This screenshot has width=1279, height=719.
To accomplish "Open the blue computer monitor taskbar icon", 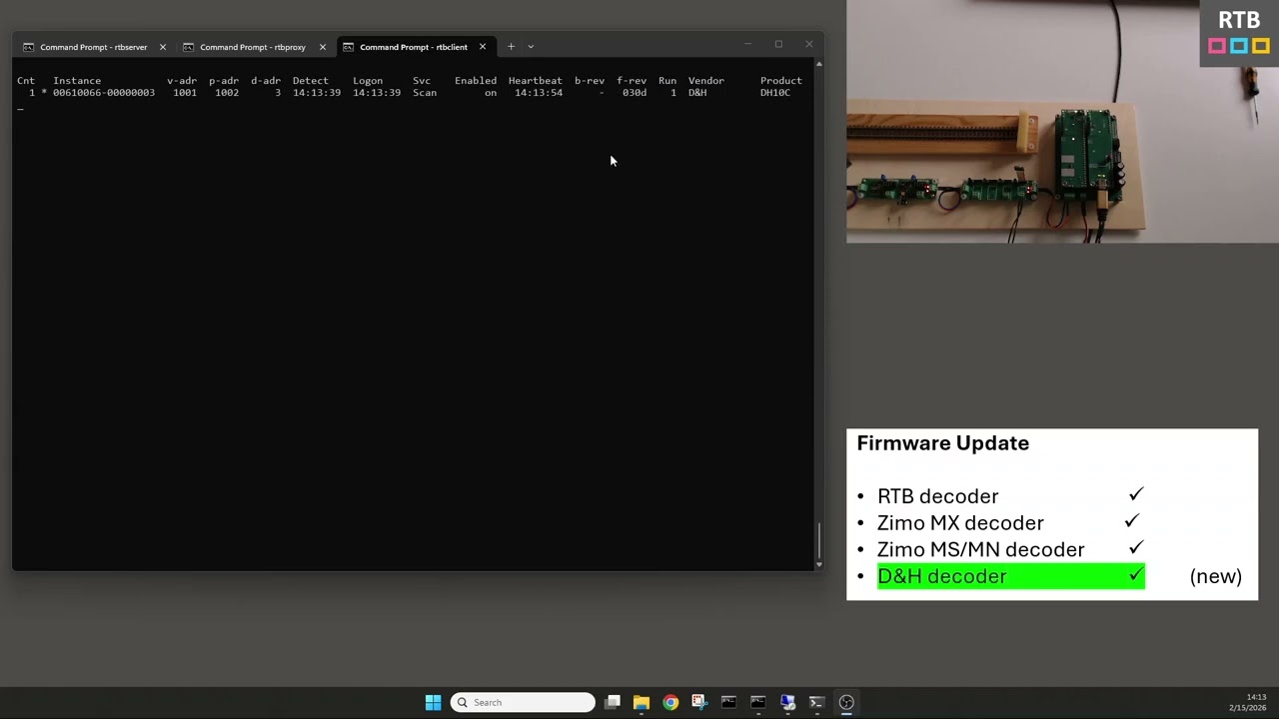I will [x=787, y=702].
